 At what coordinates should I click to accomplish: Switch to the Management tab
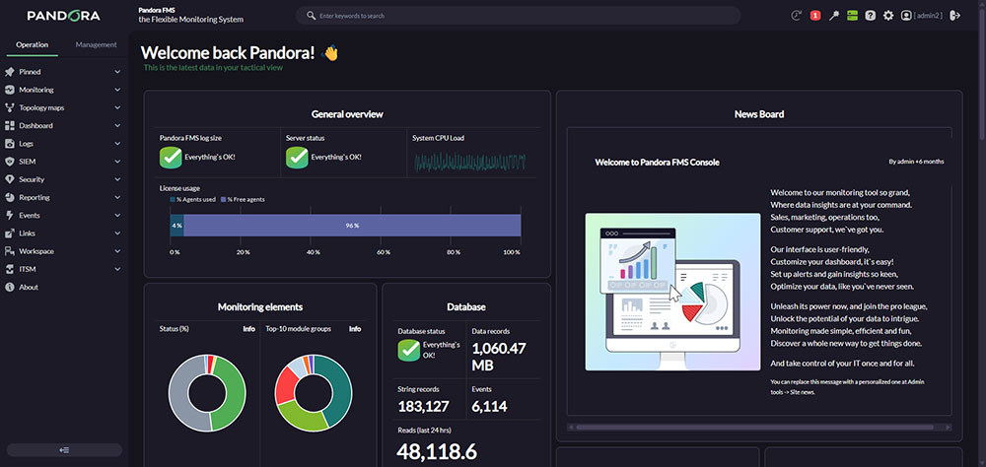click(96, 44)
